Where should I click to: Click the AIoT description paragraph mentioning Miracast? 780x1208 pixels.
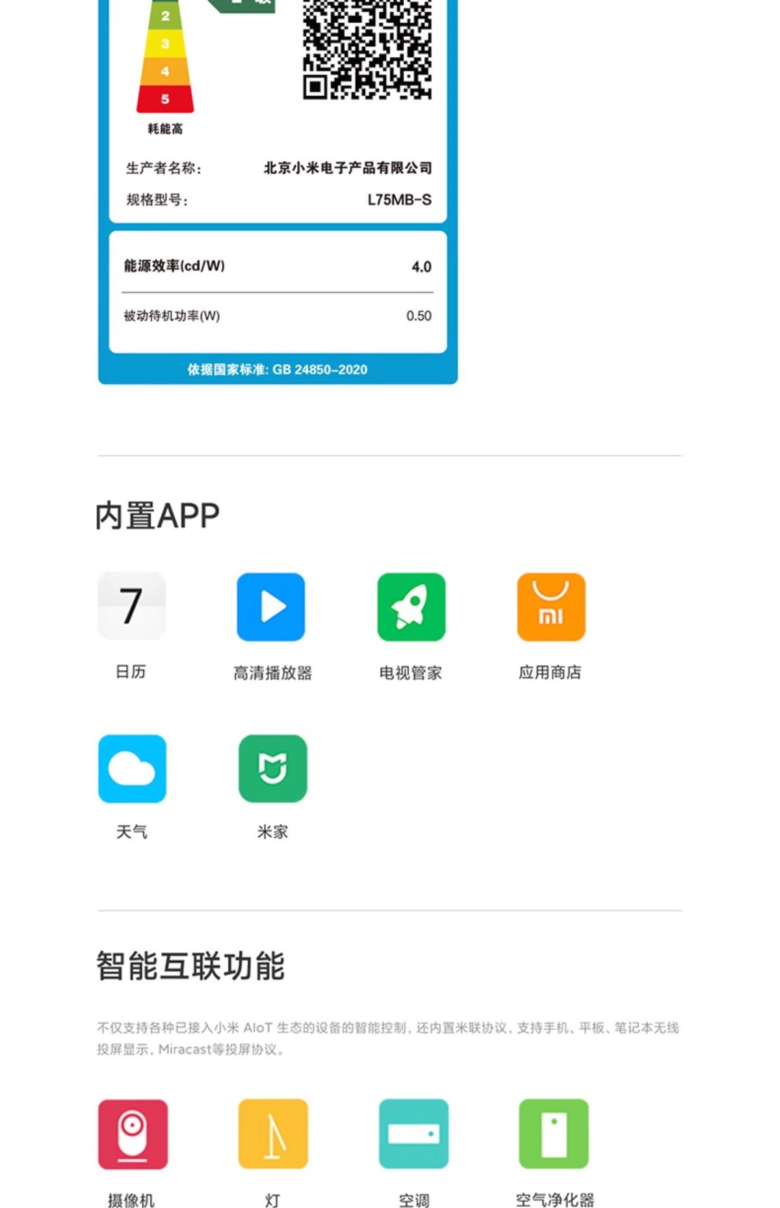388,1038
